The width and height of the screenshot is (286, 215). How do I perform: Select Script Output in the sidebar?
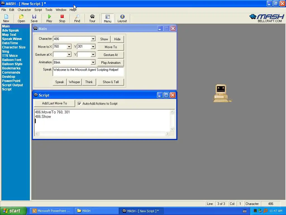(x=13, y=85)
